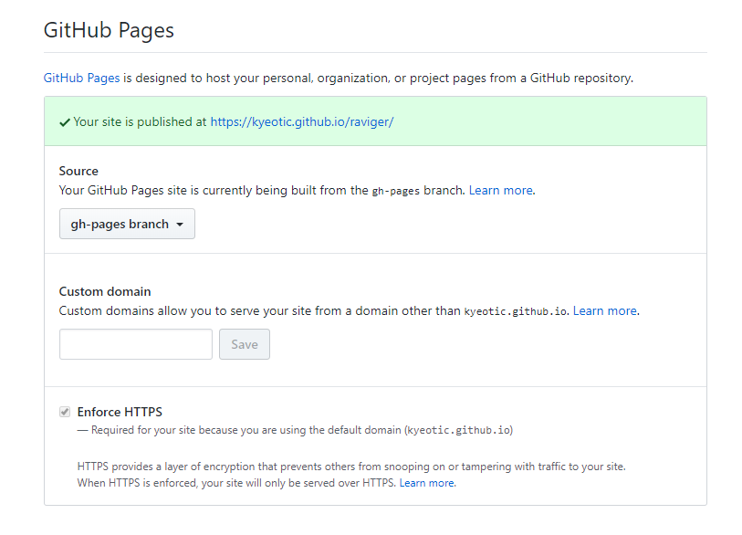
Task: Expand the gh-pages branch source dropdown
Action: (x=127, y=225)
